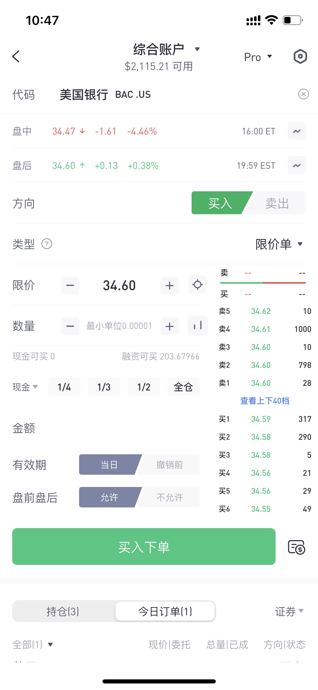Tap the buy/sell ratio bar

click(263, 283)
